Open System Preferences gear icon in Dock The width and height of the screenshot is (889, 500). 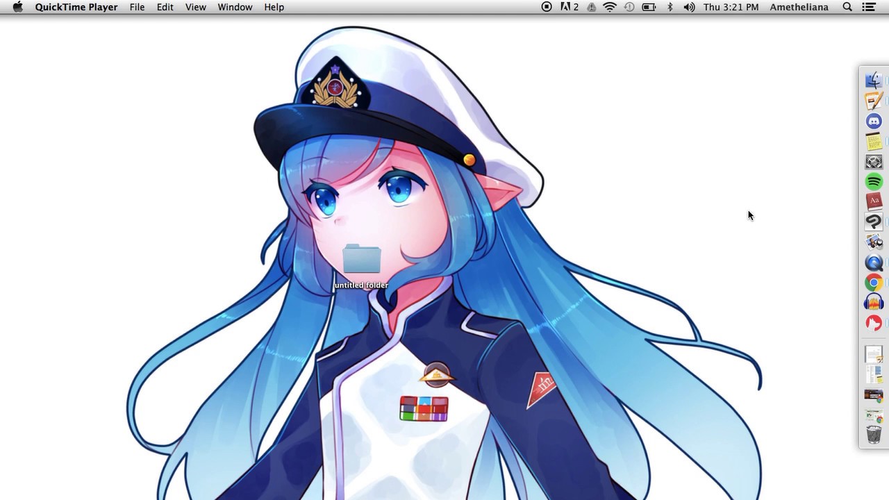874,161
